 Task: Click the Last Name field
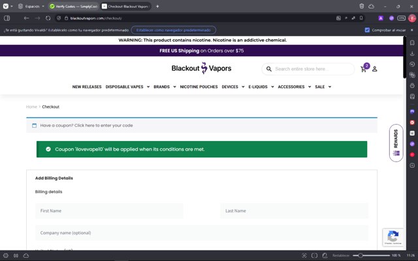point(295,211)
